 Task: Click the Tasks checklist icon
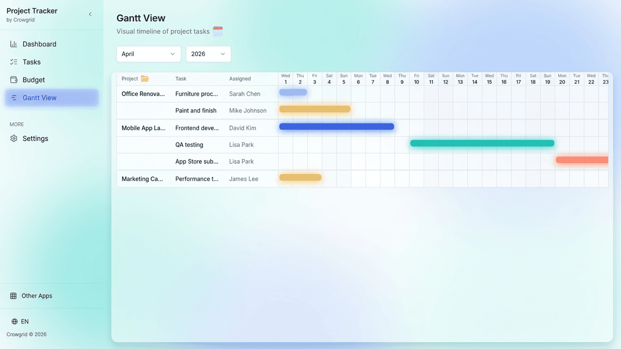(14, 62)
